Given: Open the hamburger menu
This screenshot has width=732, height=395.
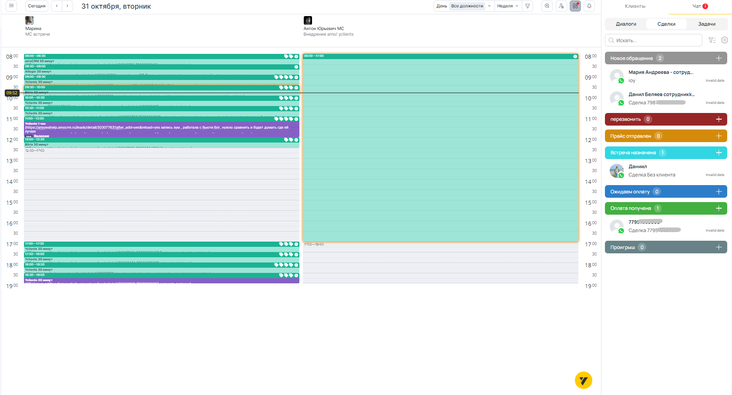Looking at the screenshot, I should click(x=11, y=6).
